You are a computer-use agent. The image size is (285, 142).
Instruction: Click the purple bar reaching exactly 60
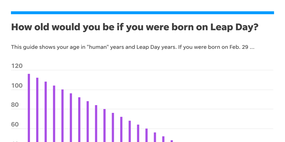click(146, 135)
